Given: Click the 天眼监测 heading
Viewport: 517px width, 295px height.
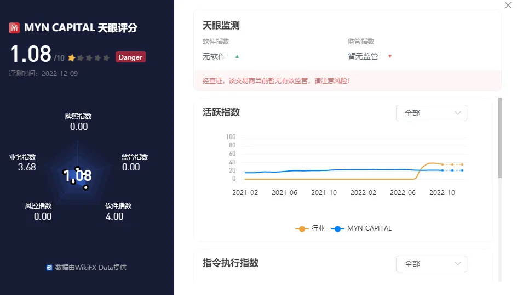Looking at the screenshot, I should coord(221,25).
